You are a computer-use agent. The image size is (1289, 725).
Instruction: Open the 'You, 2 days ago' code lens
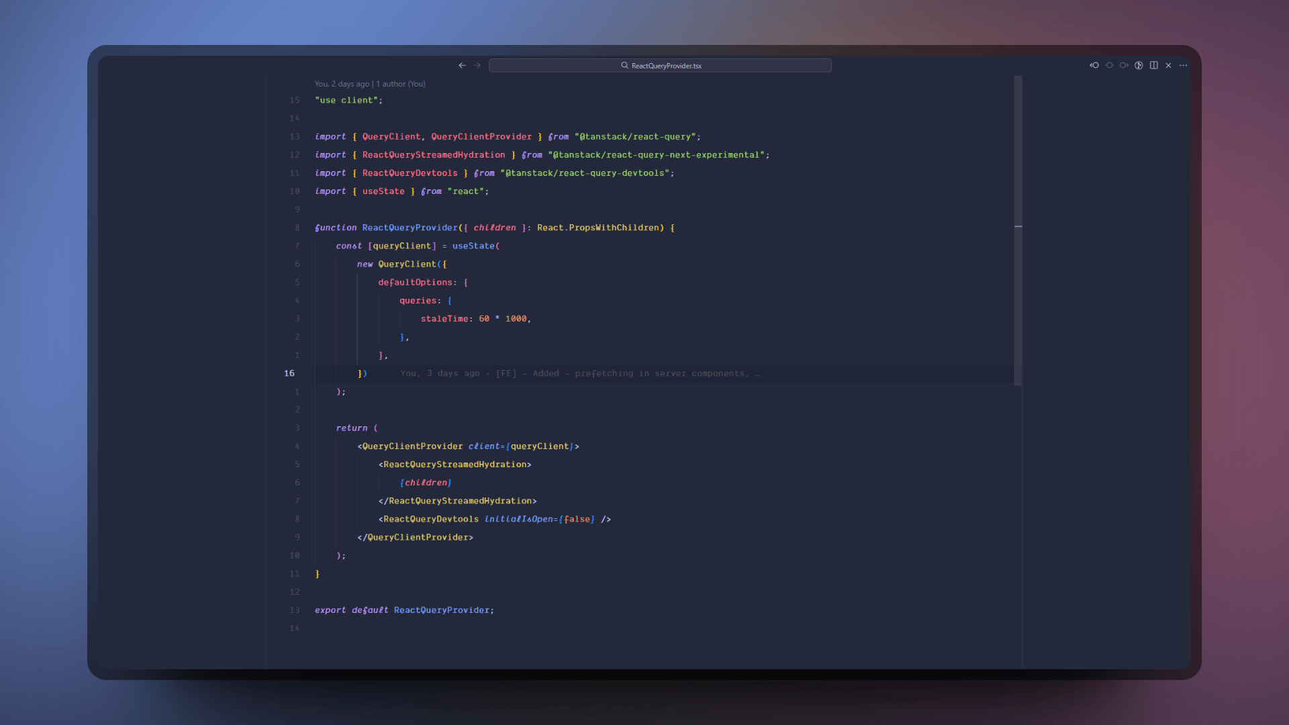pos(342,84)
